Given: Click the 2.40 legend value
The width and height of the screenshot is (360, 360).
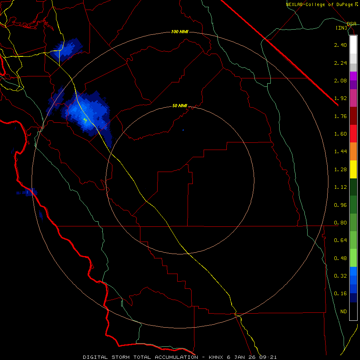Looking at the screenshot, I should click(x=340, y=45).
